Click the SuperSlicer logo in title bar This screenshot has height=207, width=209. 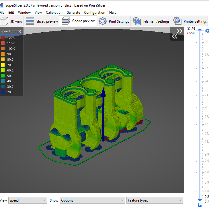[2, 5]
